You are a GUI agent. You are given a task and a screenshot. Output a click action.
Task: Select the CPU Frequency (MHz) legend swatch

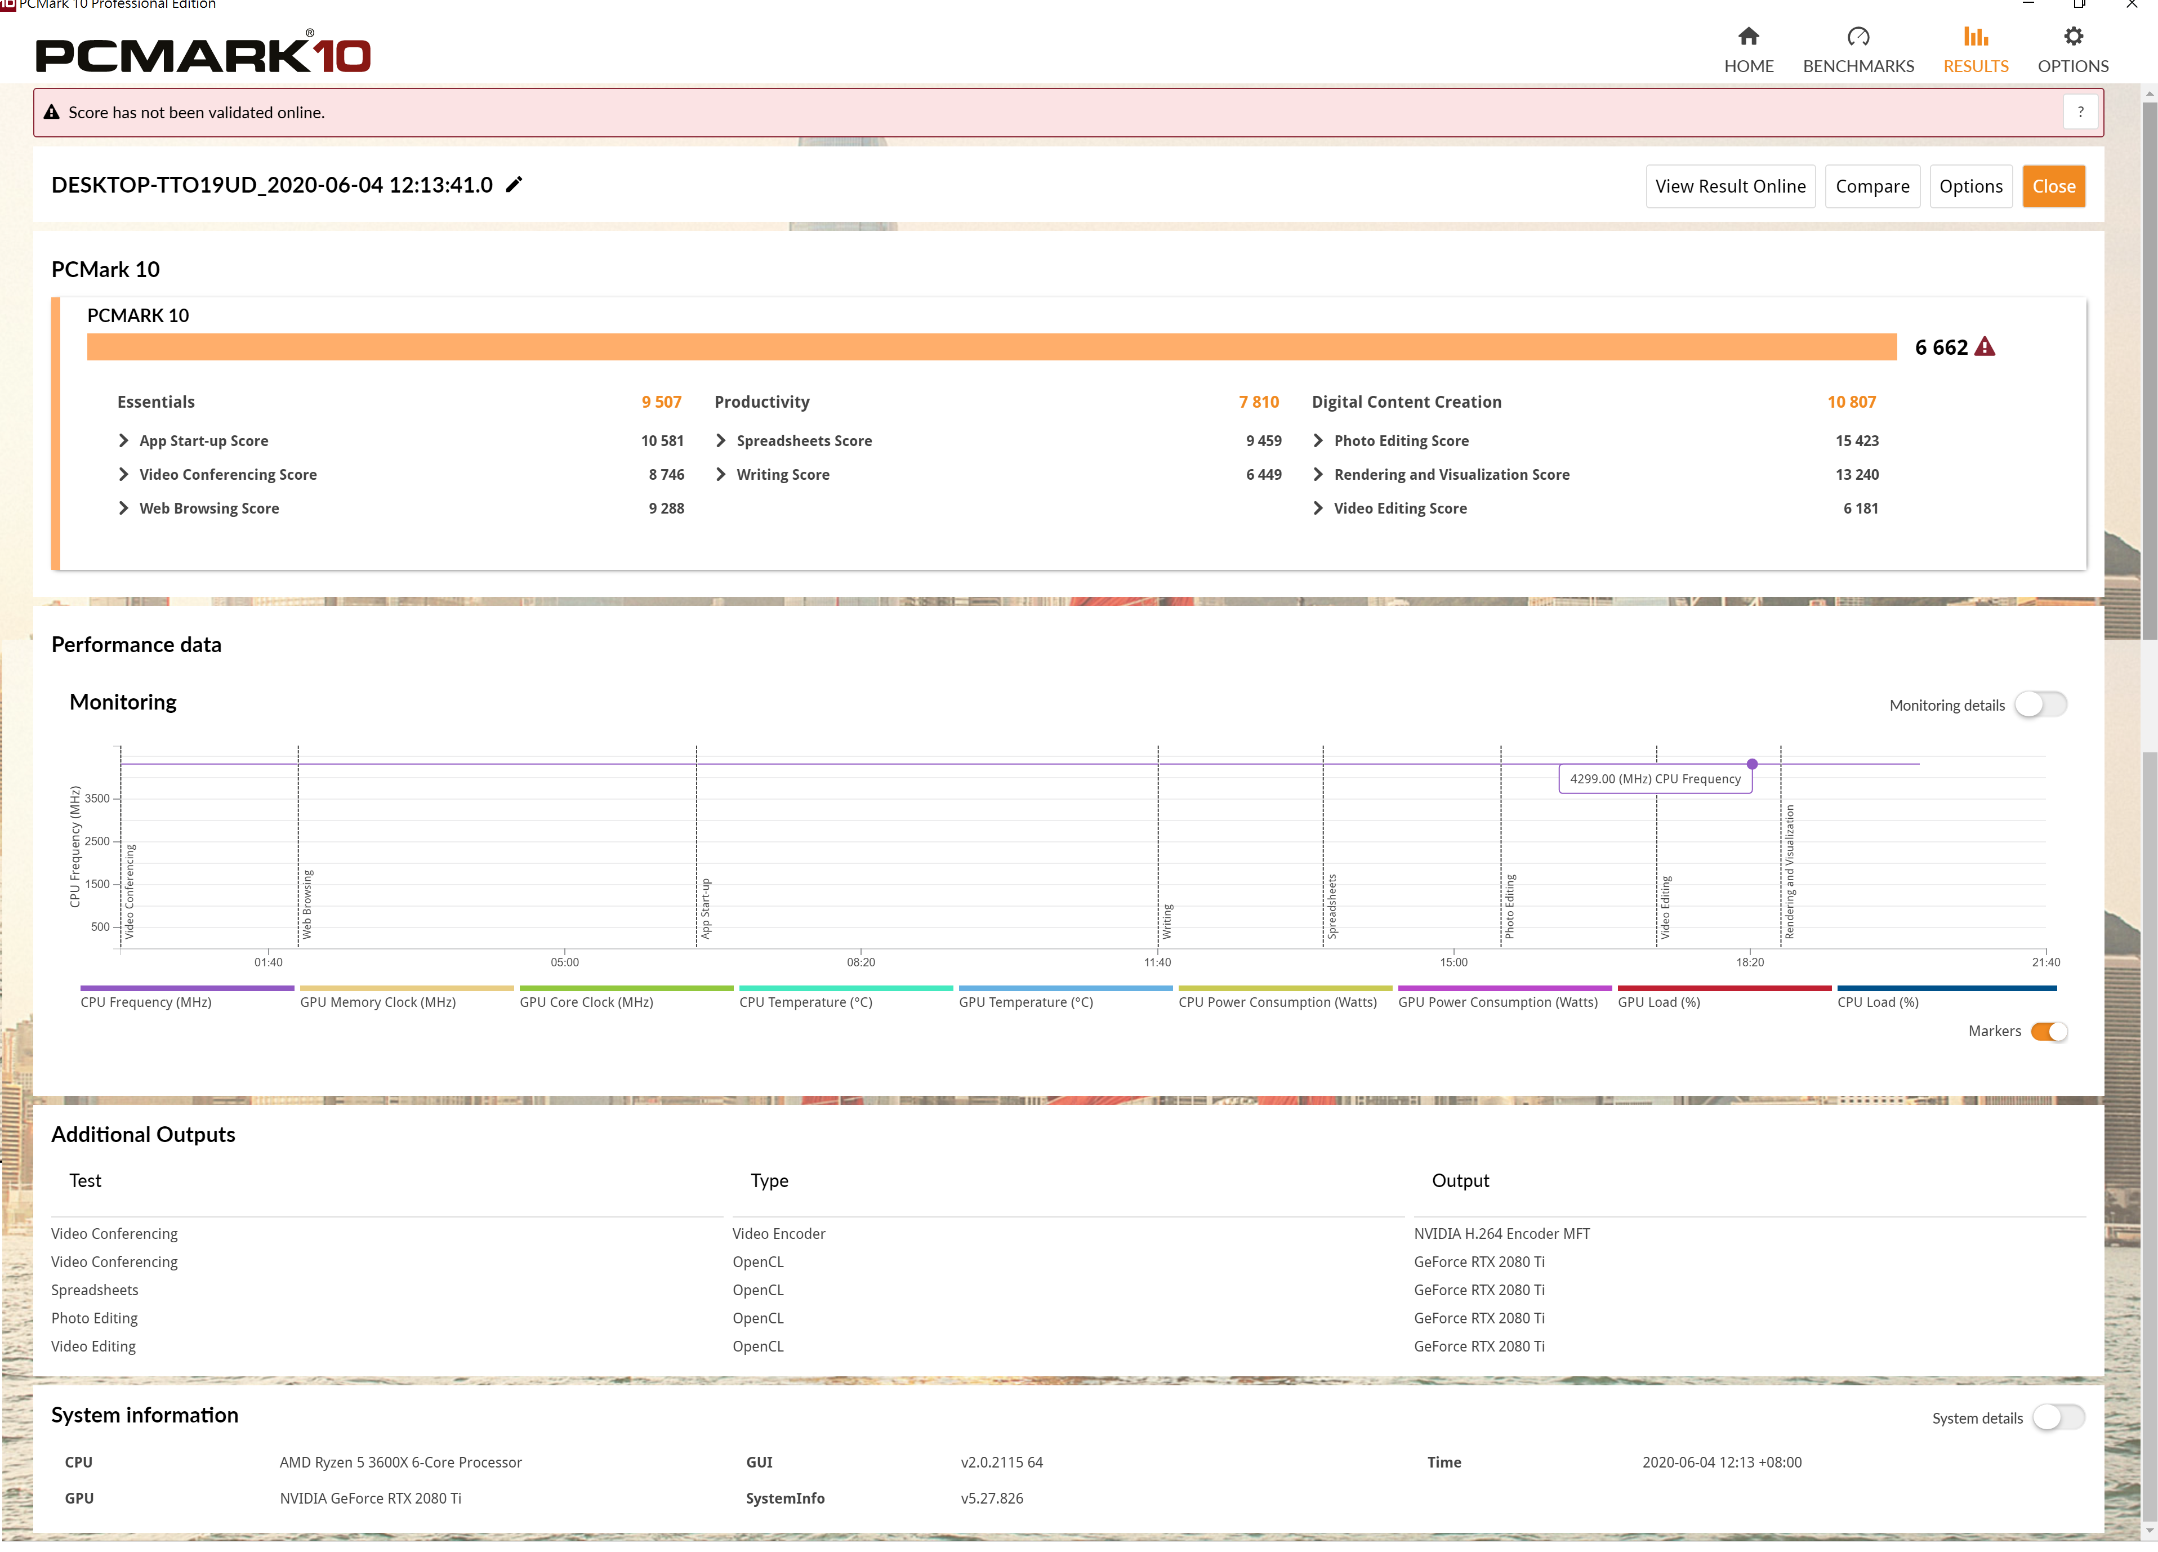tap(186, 988)
